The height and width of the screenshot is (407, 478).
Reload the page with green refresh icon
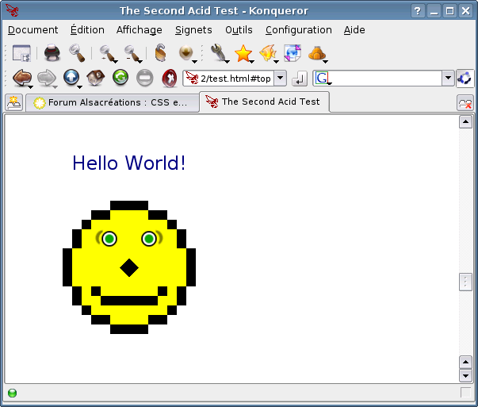pos(120,78)
